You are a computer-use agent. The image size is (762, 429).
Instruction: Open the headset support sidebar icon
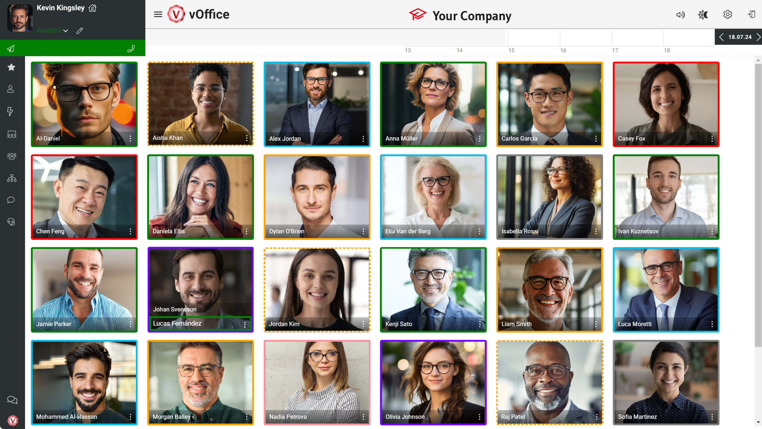(11, 222)
